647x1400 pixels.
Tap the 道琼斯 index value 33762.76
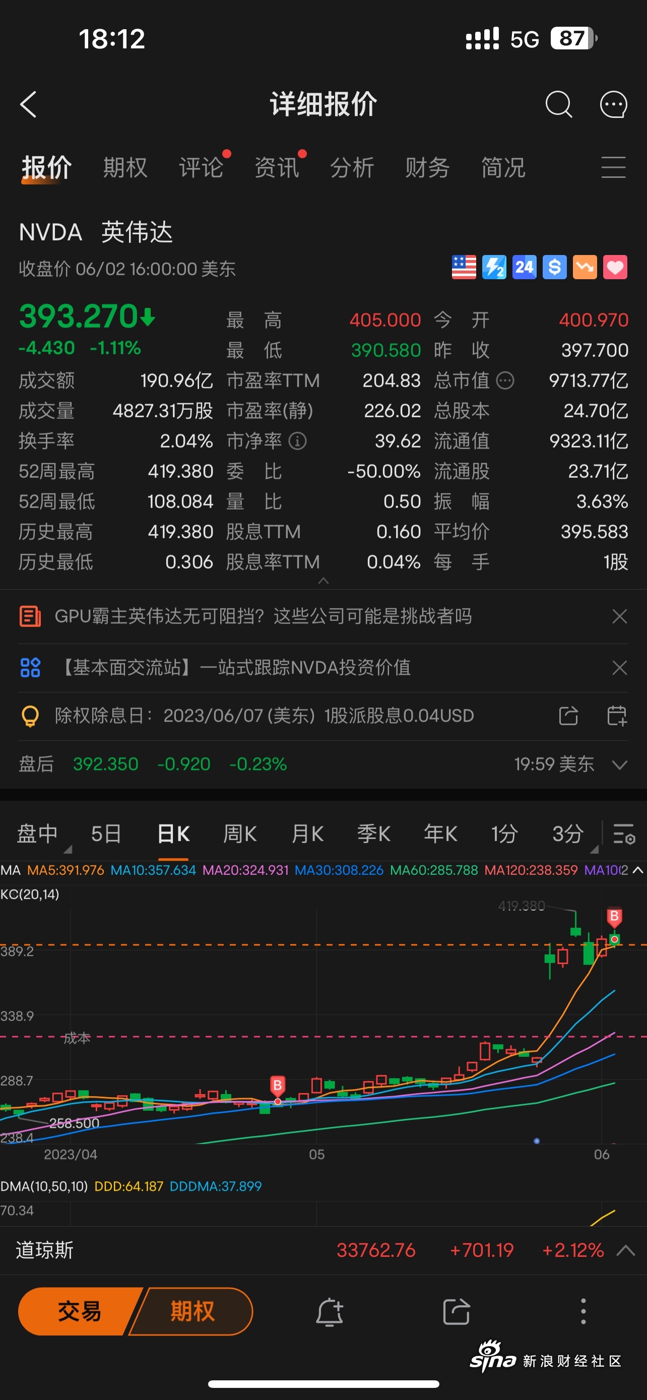pos(376,1250)
